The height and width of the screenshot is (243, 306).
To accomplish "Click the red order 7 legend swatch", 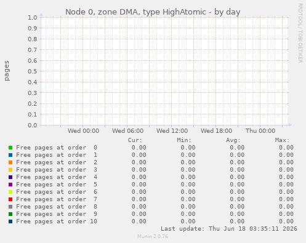I will tap(10, 199).
